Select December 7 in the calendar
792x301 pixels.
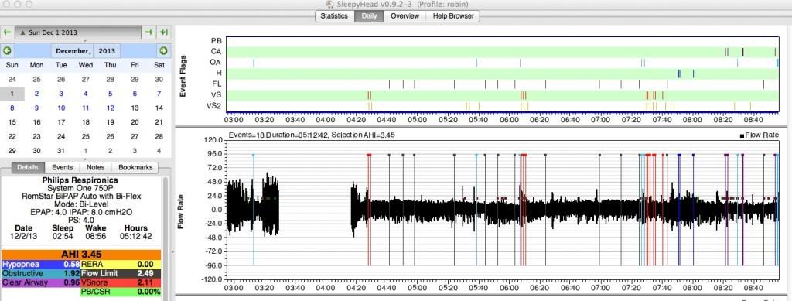159,94
